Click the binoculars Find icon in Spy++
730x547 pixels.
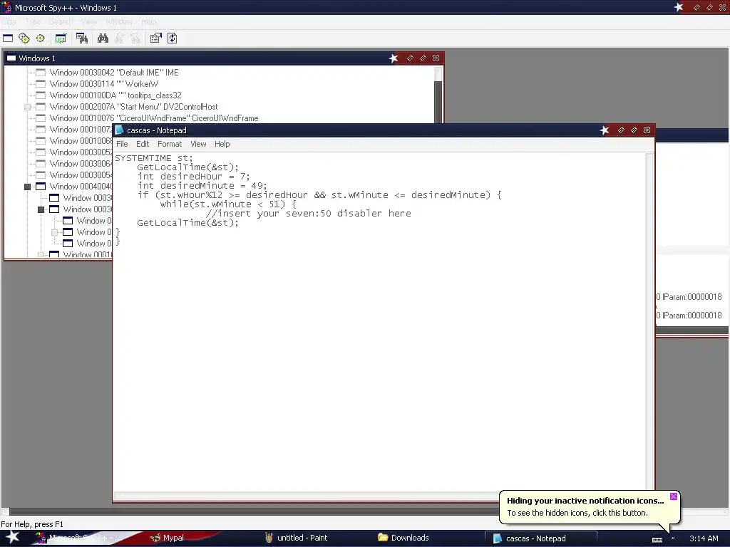coord(103,38)
